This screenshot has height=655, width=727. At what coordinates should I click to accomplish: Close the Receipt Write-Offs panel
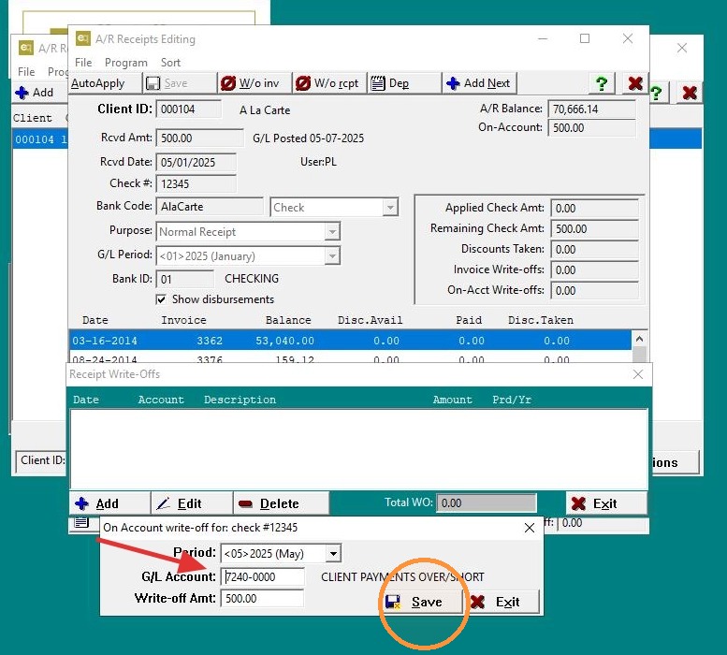click(x=638, y=374)
